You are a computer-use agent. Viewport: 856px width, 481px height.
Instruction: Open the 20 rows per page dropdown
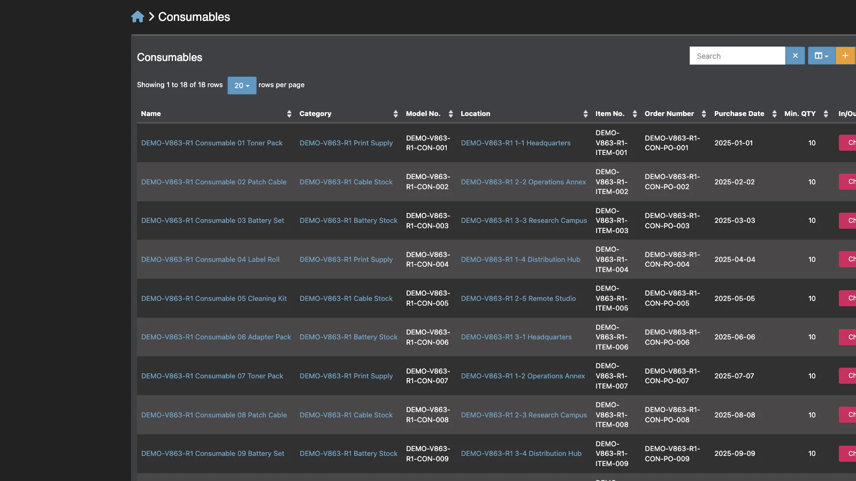click(242, 86)
